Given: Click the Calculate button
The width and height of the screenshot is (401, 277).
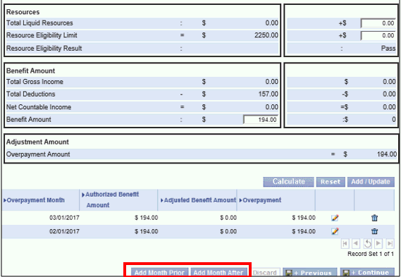Looking at the screenshot, I should point(288,182).
